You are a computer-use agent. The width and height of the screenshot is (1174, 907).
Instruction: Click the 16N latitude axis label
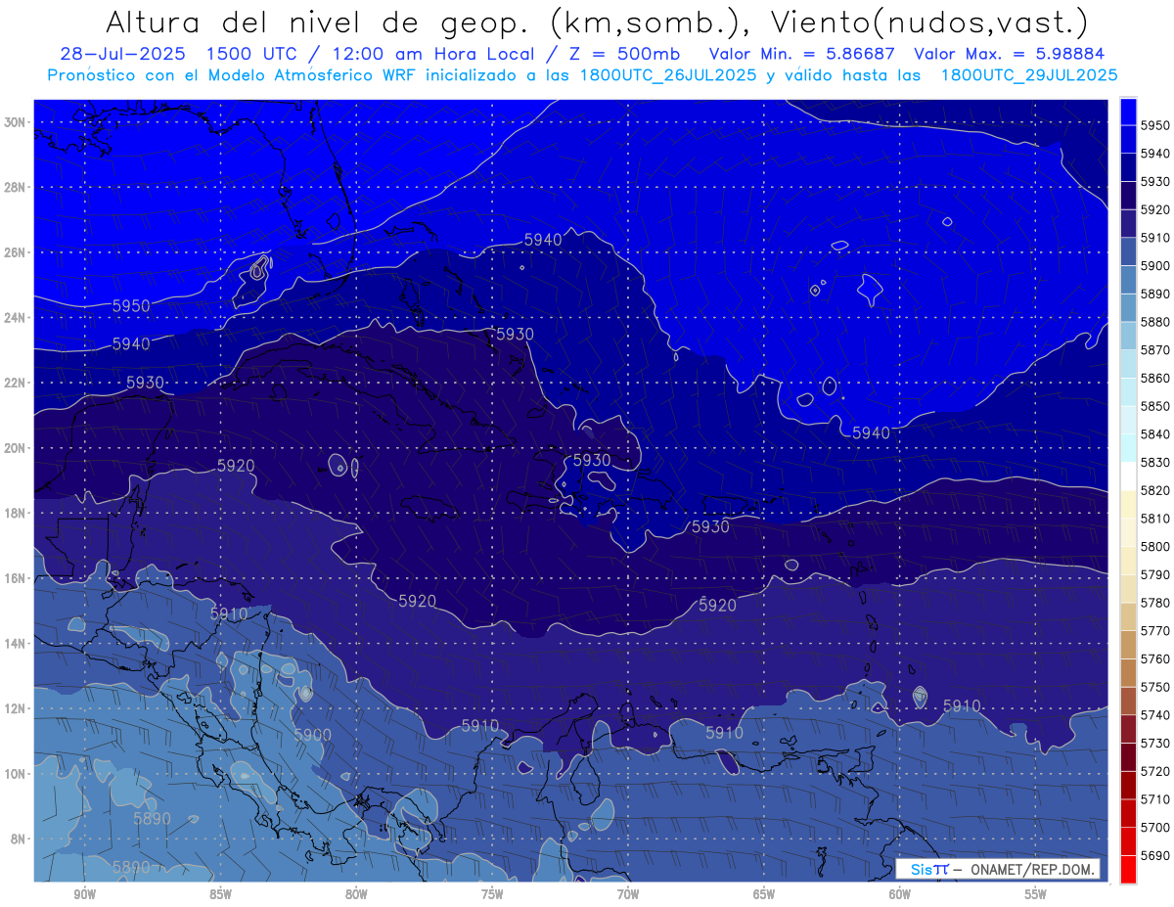coord(16,578)
